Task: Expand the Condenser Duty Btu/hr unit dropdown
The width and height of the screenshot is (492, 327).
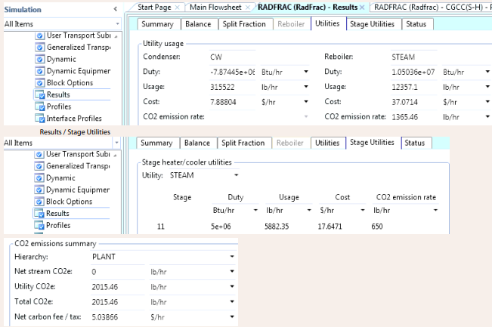Action: click(307, 72)
